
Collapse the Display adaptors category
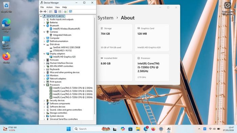pos(44,54)
